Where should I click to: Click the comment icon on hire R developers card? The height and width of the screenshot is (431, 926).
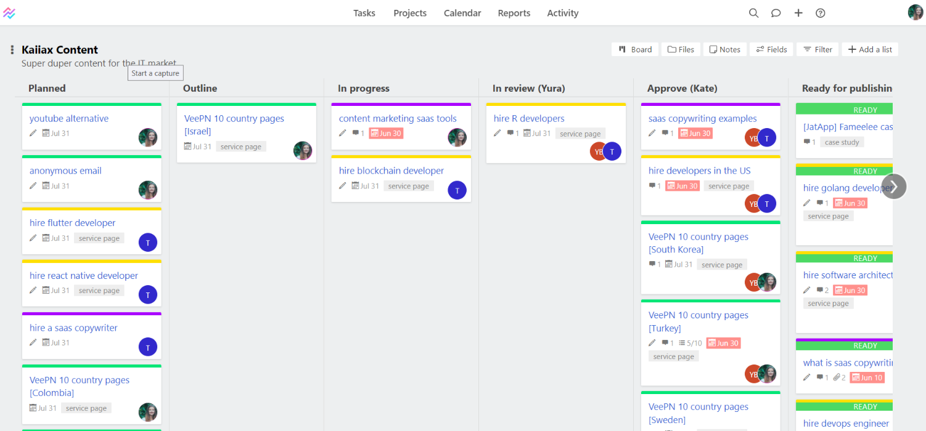pyautogui.click(x=510, y=133)
